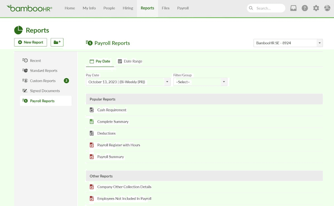This screenshot has height=206, width=334.
Task: Open the help question mark icon
Action: (x=305, y=8)
